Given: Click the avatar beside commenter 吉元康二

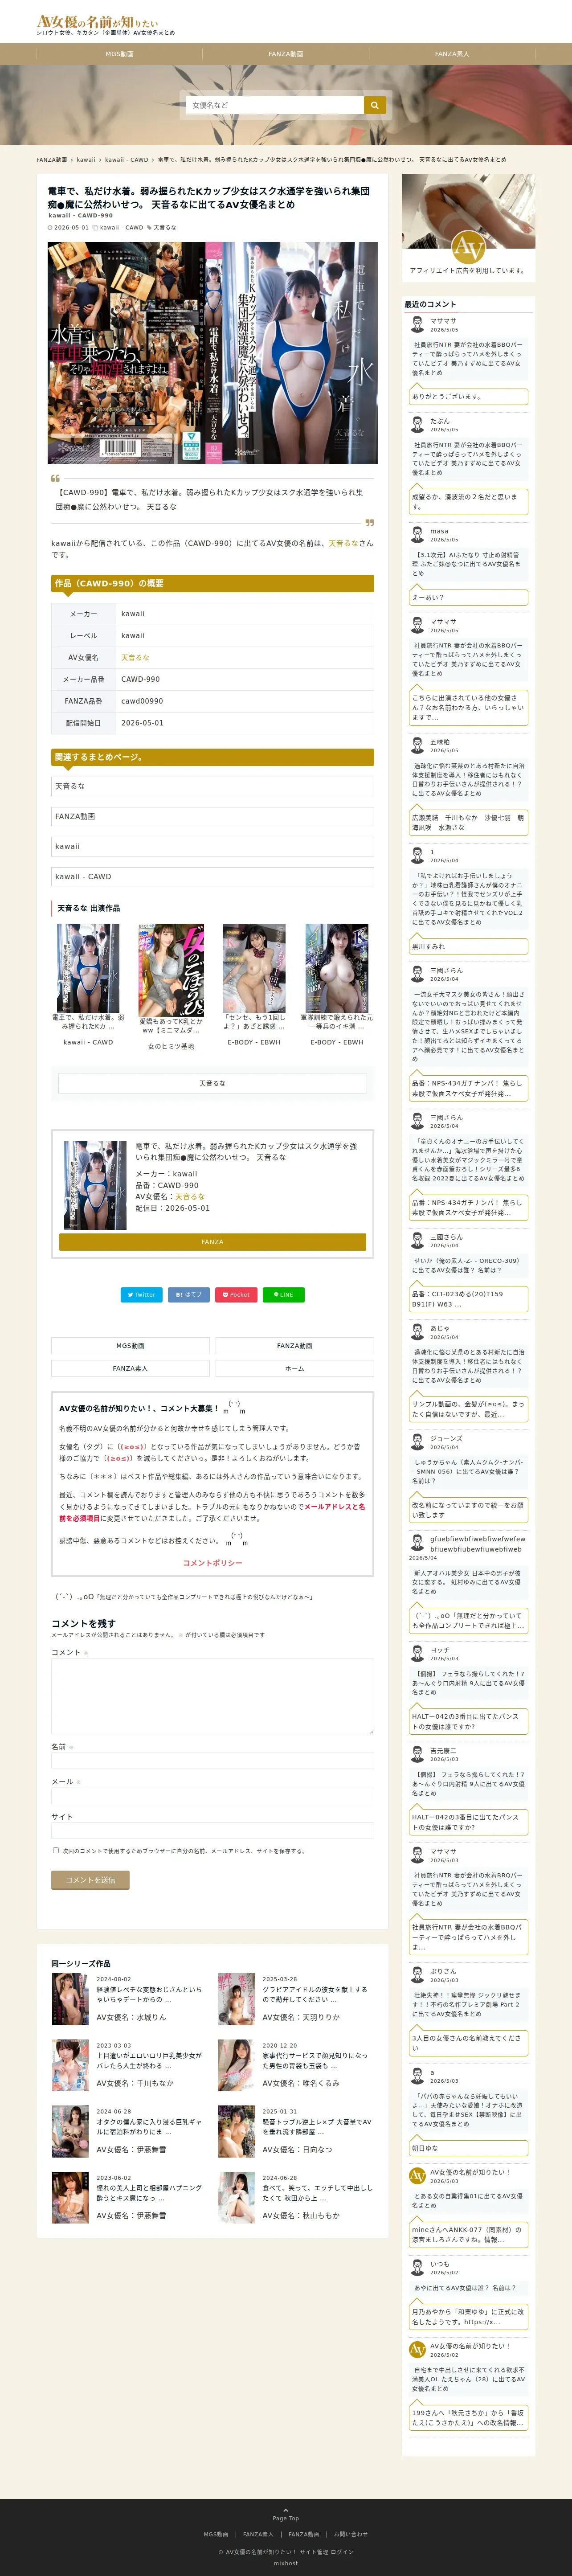Looking at the screenshot, I should click(x=418, y=1754).
